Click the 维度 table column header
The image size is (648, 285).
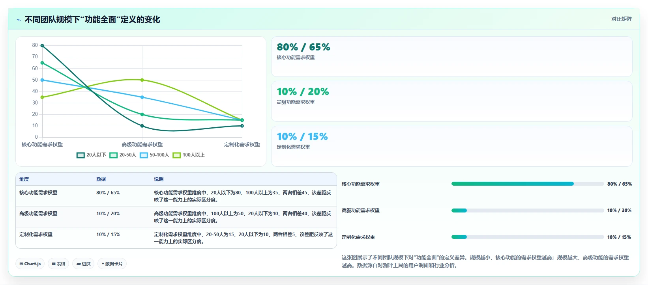tap(24, 179)
